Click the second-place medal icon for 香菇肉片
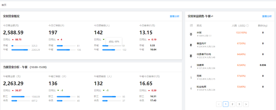The height and width of the screenshot is (110, 276). (x=191, y=45)
